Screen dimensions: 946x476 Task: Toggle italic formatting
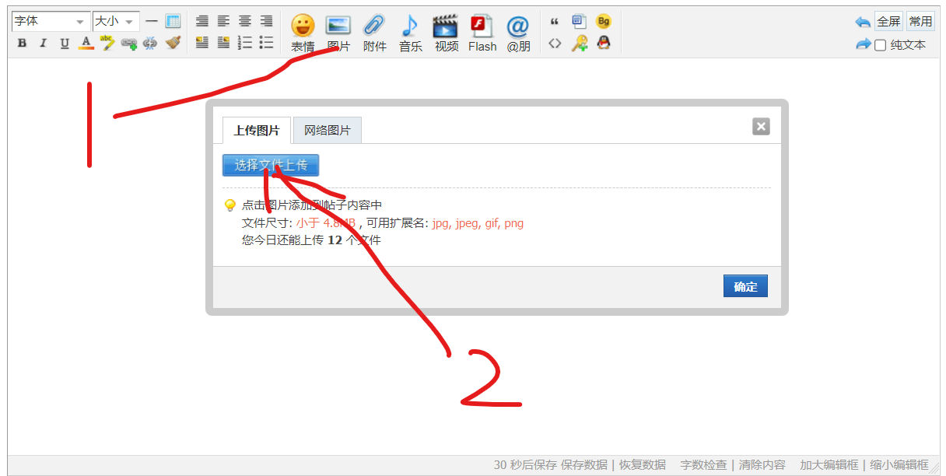(x=43, y=44)
